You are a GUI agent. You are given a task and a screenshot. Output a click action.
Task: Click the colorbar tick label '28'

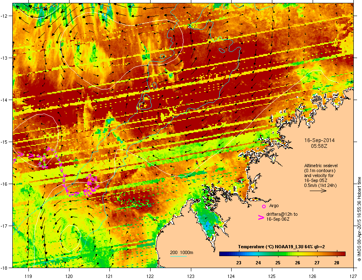[336, 263]
